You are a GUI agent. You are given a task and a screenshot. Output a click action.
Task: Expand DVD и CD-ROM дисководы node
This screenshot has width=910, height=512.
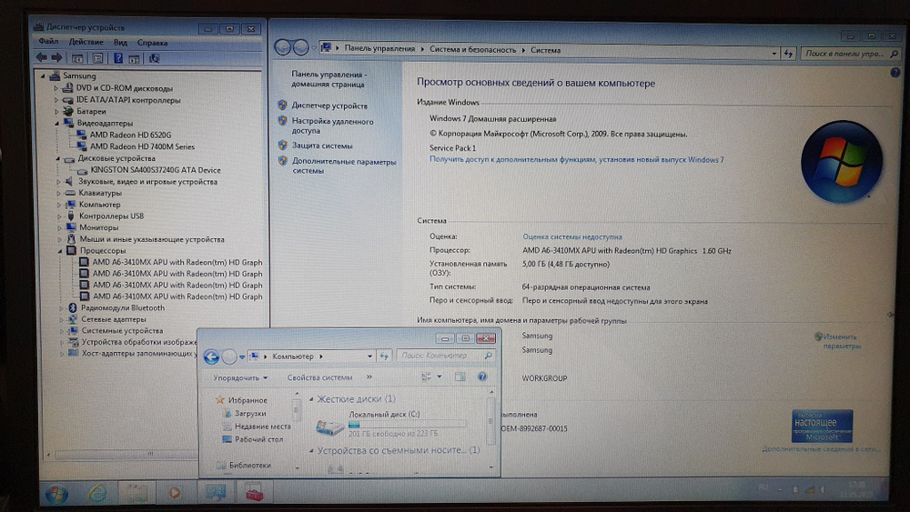[x=56, y=89]
